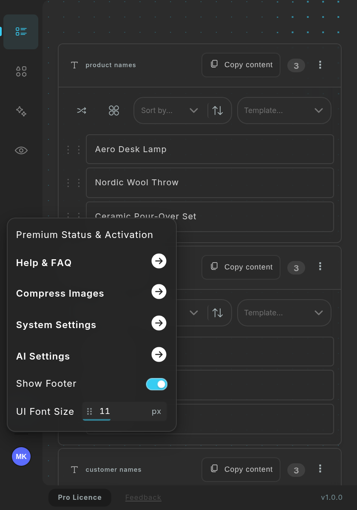Copy content of product names
This screenshot has height=510, width=357.
(241, 65)
